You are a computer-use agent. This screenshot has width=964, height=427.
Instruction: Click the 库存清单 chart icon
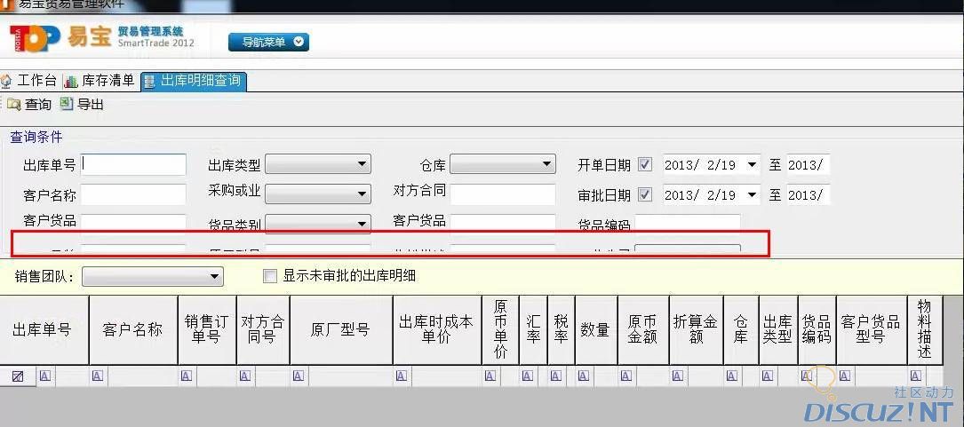72,82
